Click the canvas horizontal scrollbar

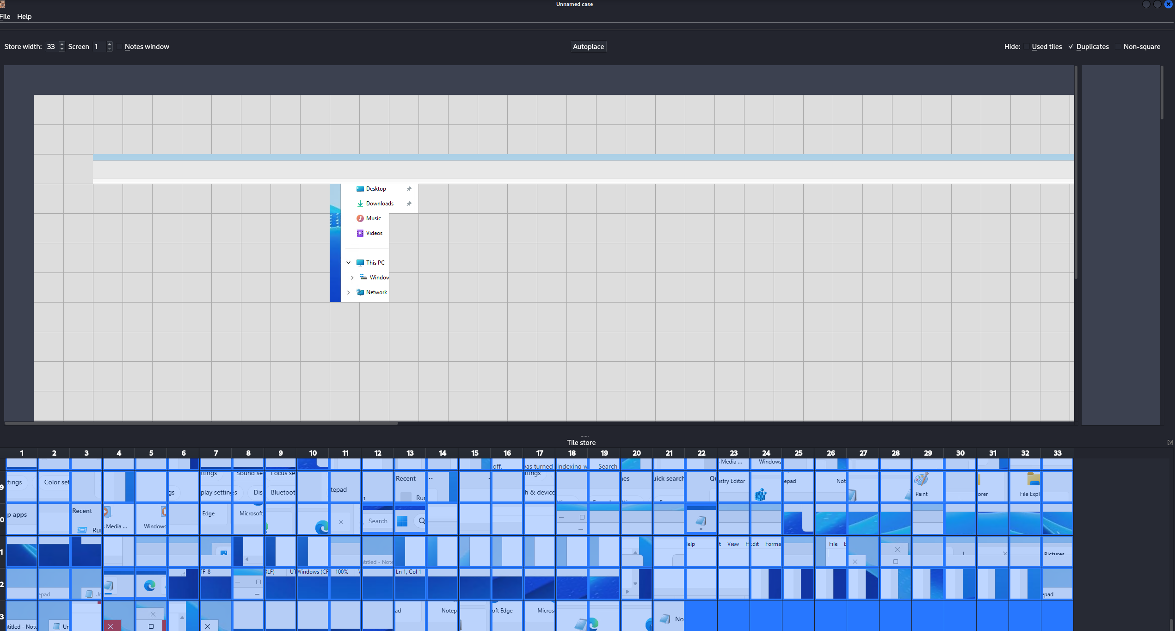coord(201,423)
